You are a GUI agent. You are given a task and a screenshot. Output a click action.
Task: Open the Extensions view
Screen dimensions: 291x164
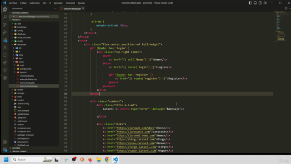tap(5, 40)
